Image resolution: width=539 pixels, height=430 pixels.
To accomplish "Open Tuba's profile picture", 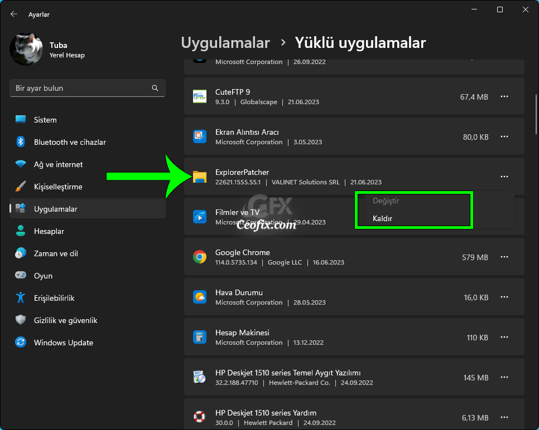I will [x=26, y=49].
